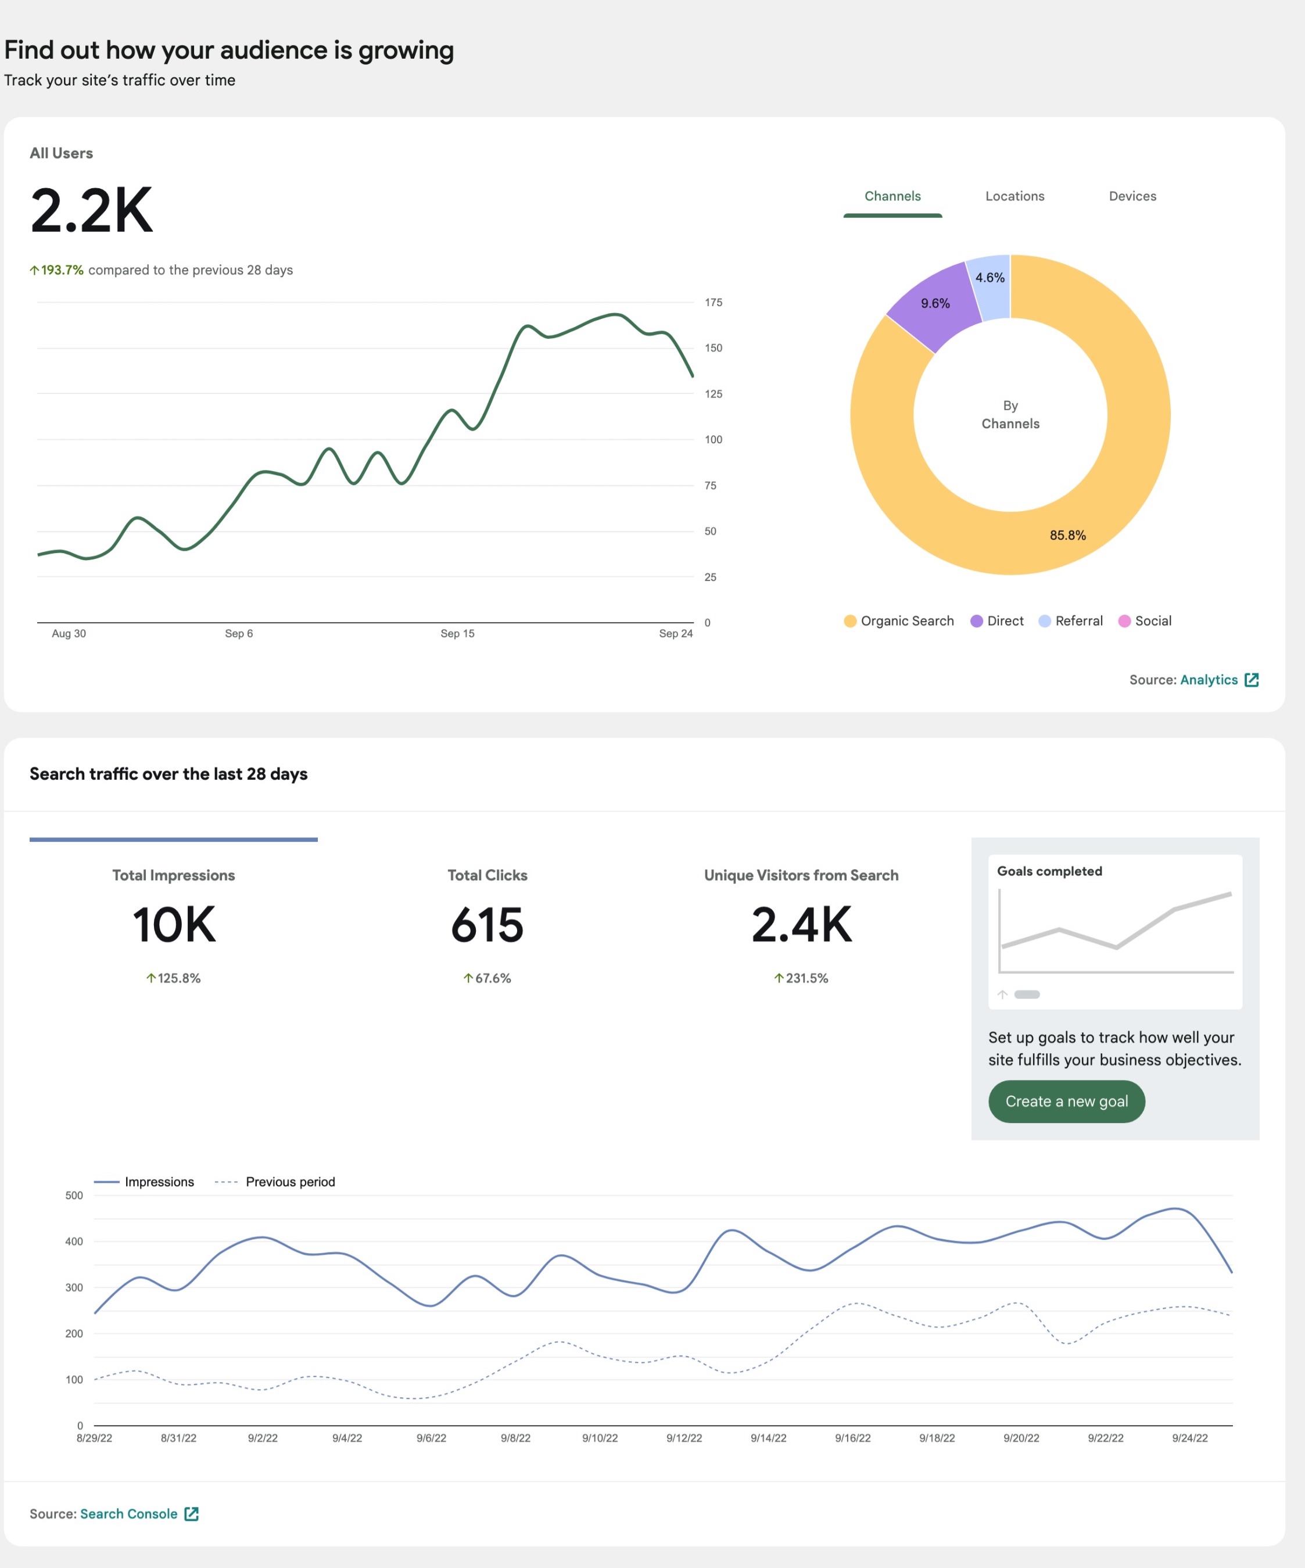Click the external link icon beside Analytics
The height and width of the screenshot is (1568, 1305).
(1252, 680)
